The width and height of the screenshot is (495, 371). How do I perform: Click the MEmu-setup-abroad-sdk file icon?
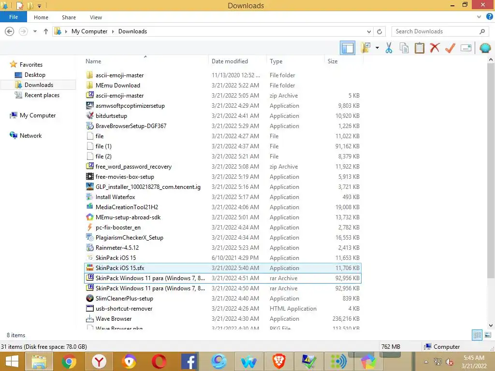[89, 217]
